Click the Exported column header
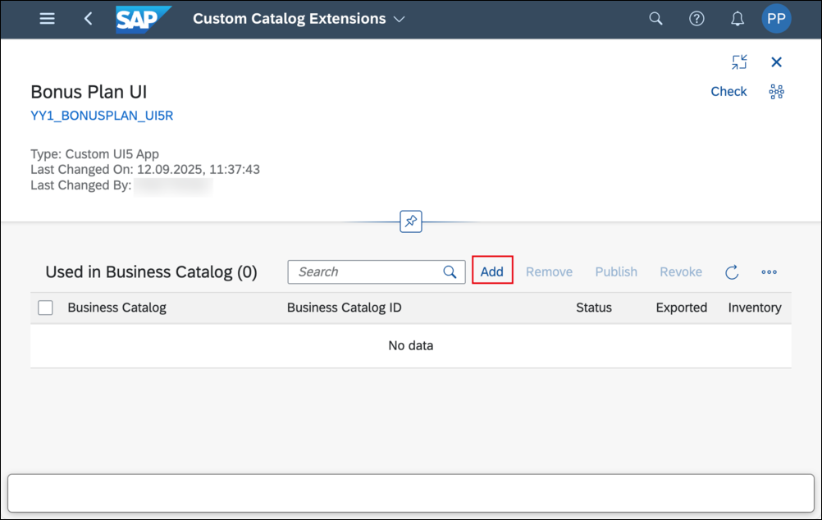The height and width of the screenshot is (520, 822). click(x=682, y=308)
